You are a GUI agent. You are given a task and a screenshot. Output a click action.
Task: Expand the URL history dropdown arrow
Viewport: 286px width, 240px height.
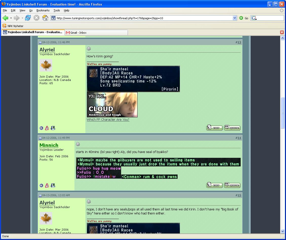235,18
